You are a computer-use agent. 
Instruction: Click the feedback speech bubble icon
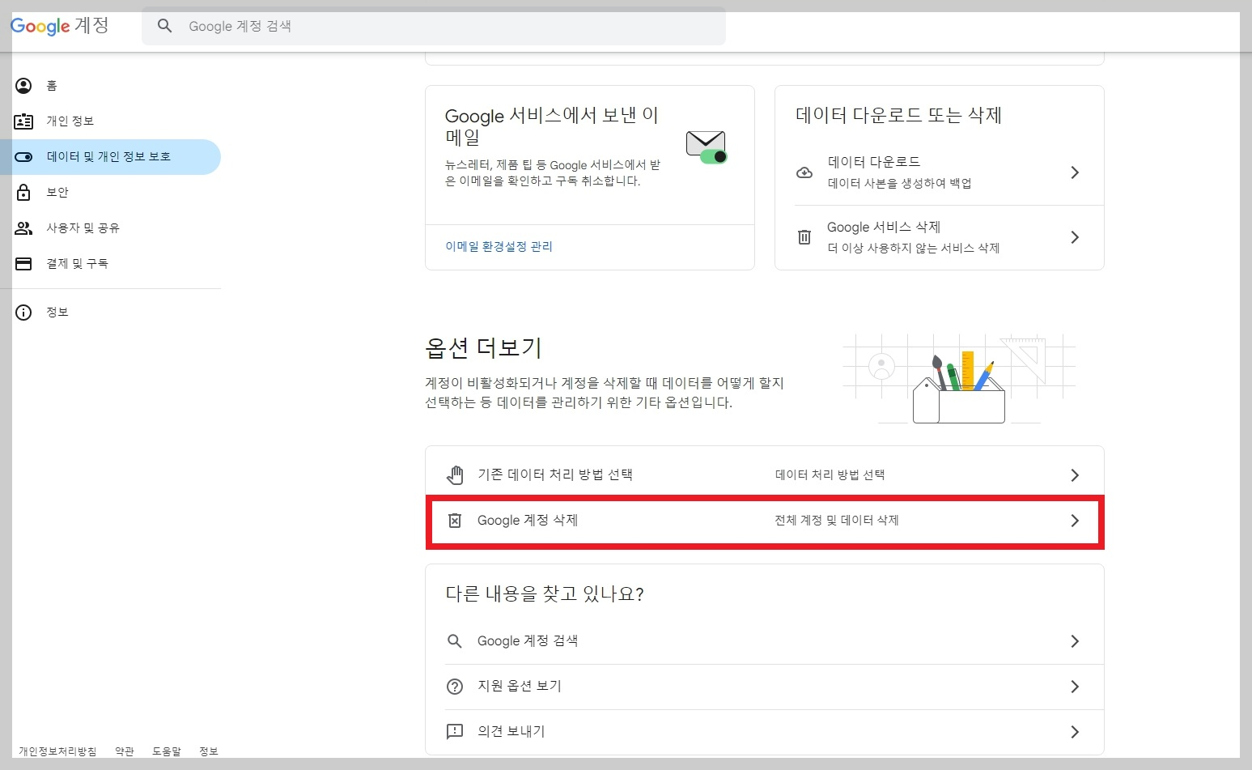point(455,732)
